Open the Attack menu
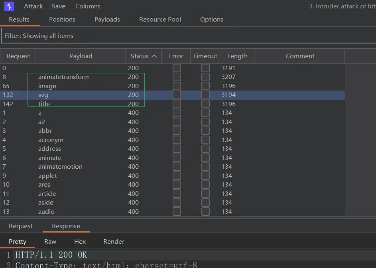The width and height of the screenshot is (376, 268). tap(33, 6)
